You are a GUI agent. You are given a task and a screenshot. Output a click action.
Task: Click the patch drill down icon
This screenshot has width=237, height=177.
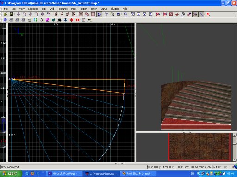click(183, 14)
